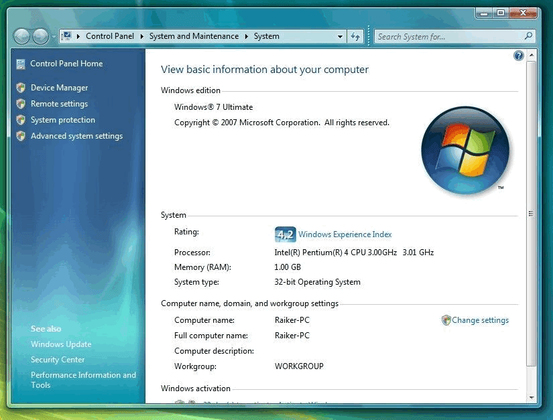553x420 pixels.
Task: Click the search magnifier icon
Action: click(528, 36)
